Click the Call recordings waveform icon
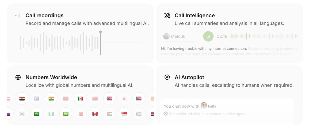321x130 pixels. point(18,16)
